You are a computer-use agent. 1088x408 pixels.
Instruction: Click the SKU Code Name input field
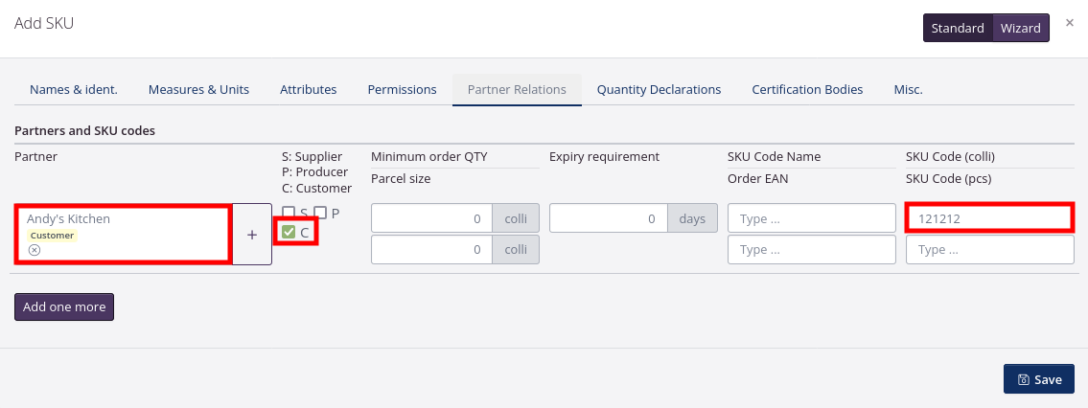[x=811, y=218]
